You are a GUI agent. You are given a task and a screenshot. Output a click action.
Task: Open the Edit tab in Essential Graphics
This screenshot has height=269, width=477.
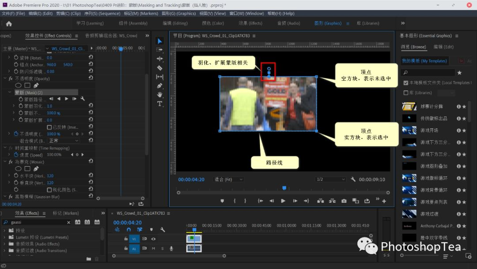tap(443, 47)
